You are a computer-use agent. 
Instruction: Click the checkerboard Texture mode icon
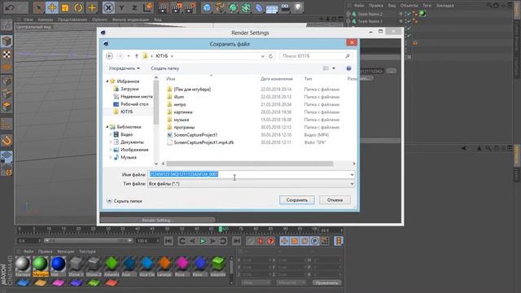click(x=7, y=55)
